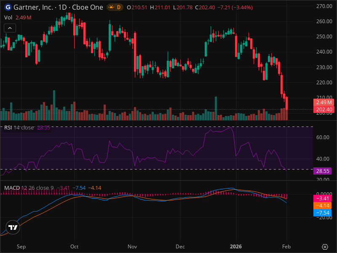Click the Vol 2.49 M volume label
The width and height of the screenshot is (337, 253).
click(18, 17)
